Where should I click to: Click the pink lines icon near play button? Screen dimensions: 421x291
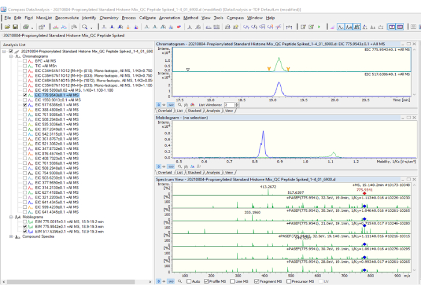[x=333, y=27]
